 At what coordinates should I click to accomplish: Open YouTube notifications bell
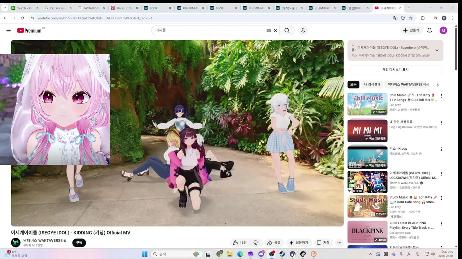click(x=430, y=31)
